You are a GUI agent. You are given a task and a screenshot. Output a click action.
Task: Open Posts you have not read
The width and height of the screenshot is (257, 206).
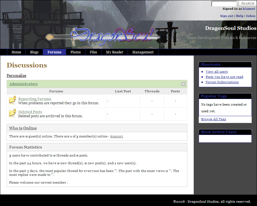(x=224, y=77)
